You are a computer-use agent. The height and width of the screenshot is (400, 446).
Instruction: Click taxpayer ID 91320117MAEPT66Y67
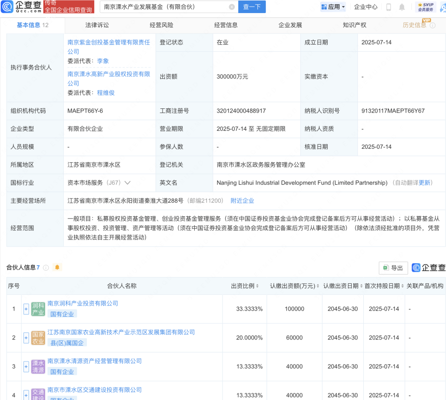(393, 111)
